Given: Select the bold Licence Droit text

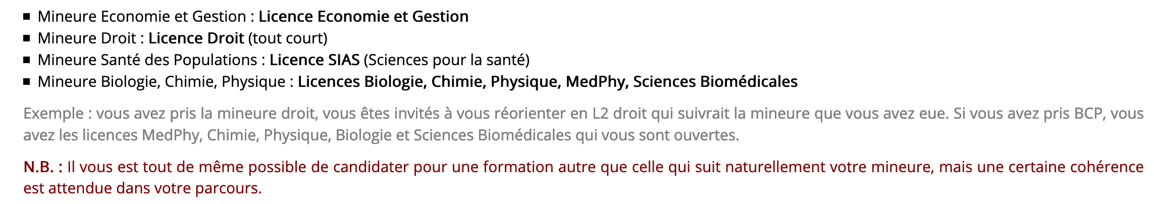Looking at the screenshot, I should tap(196, 38).
